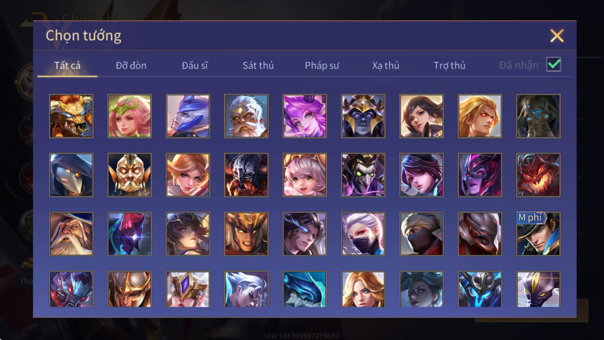Viewport: 604px width, 340px height.
Task: Pick the golden-masked dwarf hero portrait
Action: [x=129, y=175]
